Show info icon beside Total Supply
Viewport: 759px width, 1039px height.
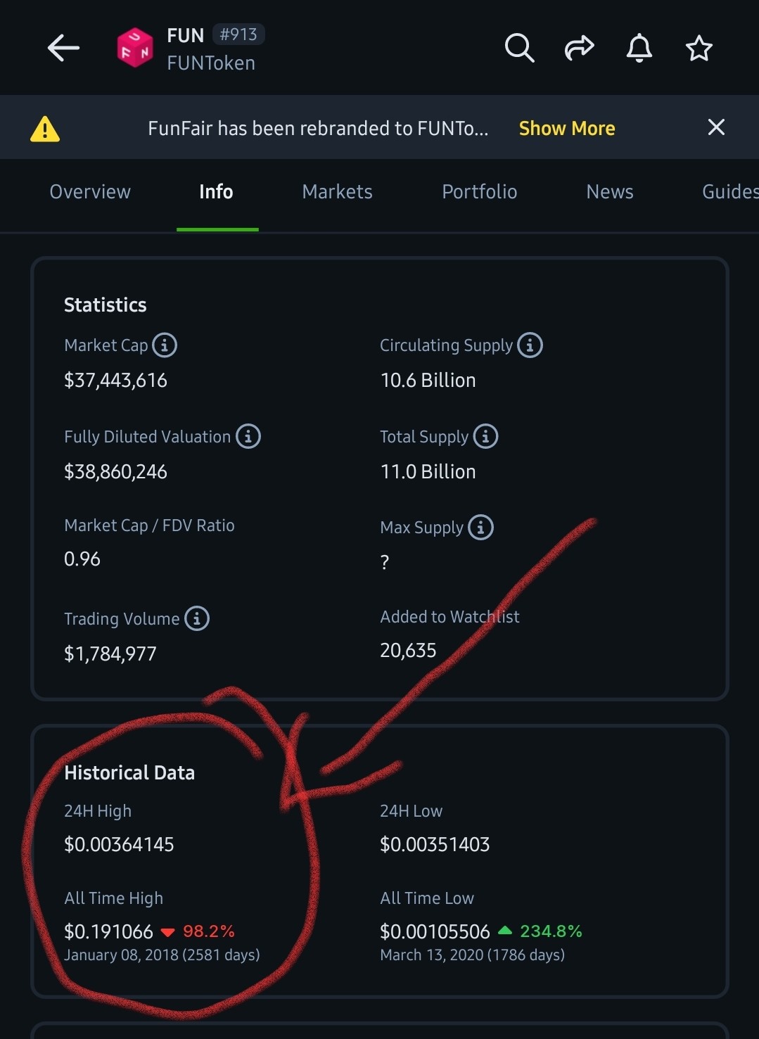(485, 436)
